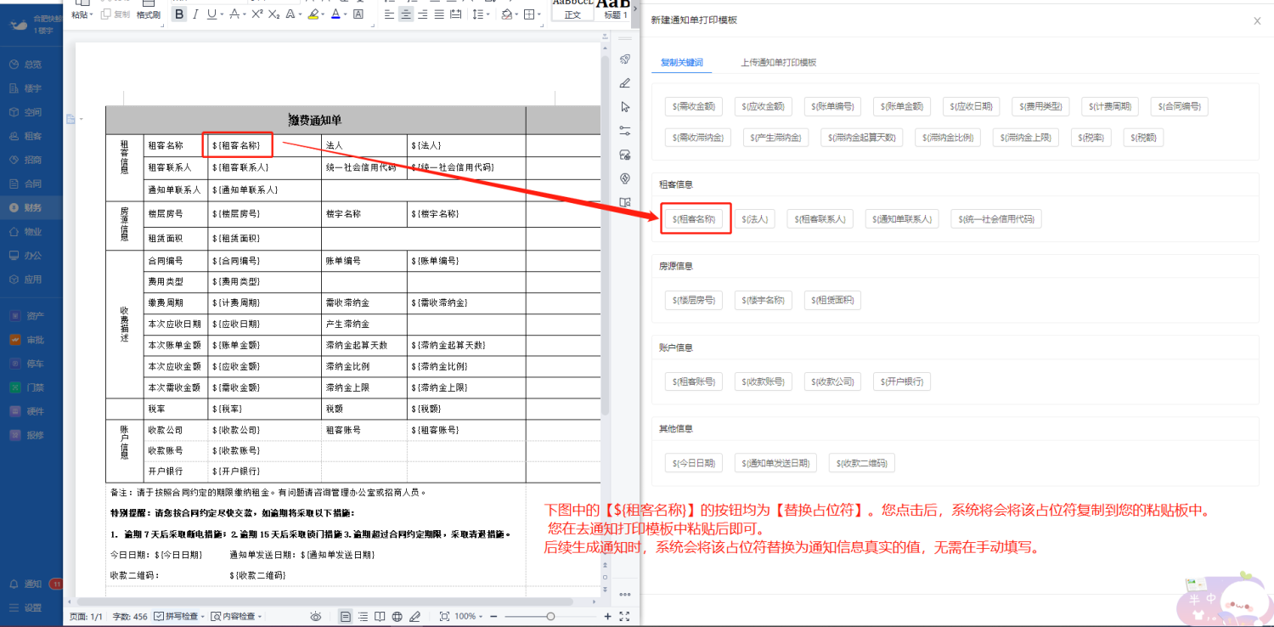
Task: Open the line spacing dropdown arrow
Action: [487, 14]
